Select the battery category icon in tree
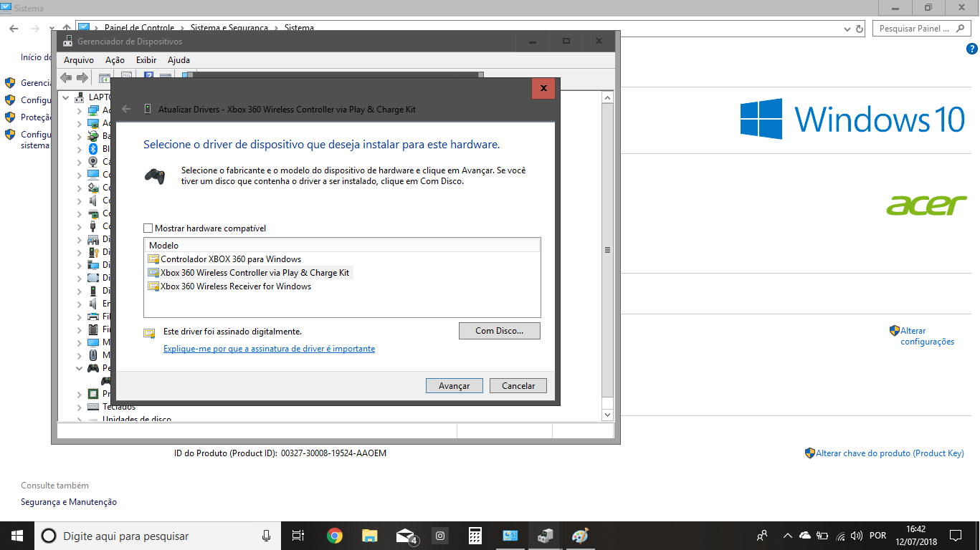This screenshot has width=980, height=550. pyautogui.click(x=92, y=136)
